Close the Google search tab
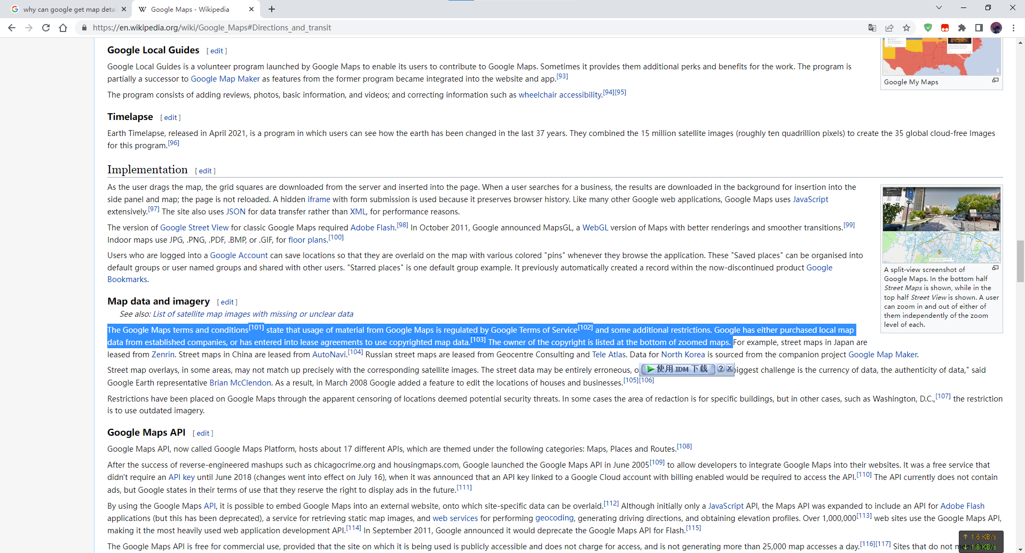The height and width of the screenshot is (553, 1025). click(x=124, y=9)
